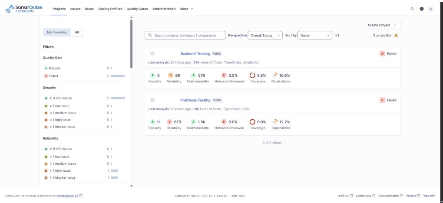The height and width of the screenshot is (203, 443).
Task: Open Perspective Overall Status dropdown
Action: (x=265, y=35)
